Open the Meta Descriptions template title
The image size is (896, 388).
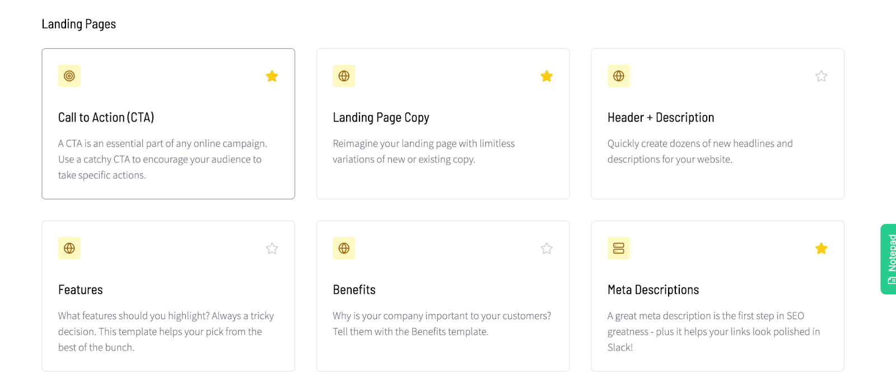tap(653, 290)
